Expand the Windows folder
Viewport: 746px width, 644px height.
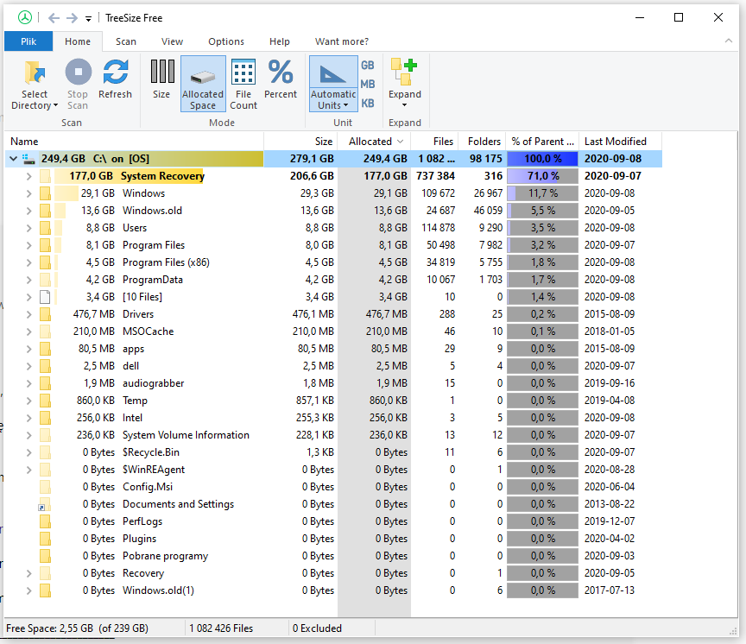[29, 193]
